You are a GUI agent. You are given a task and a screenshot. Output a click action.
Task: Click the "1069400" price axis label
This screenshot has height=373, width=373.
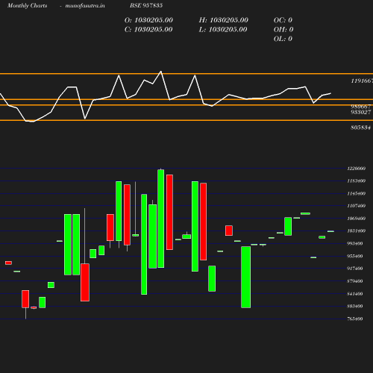click(x=357, y=219)
